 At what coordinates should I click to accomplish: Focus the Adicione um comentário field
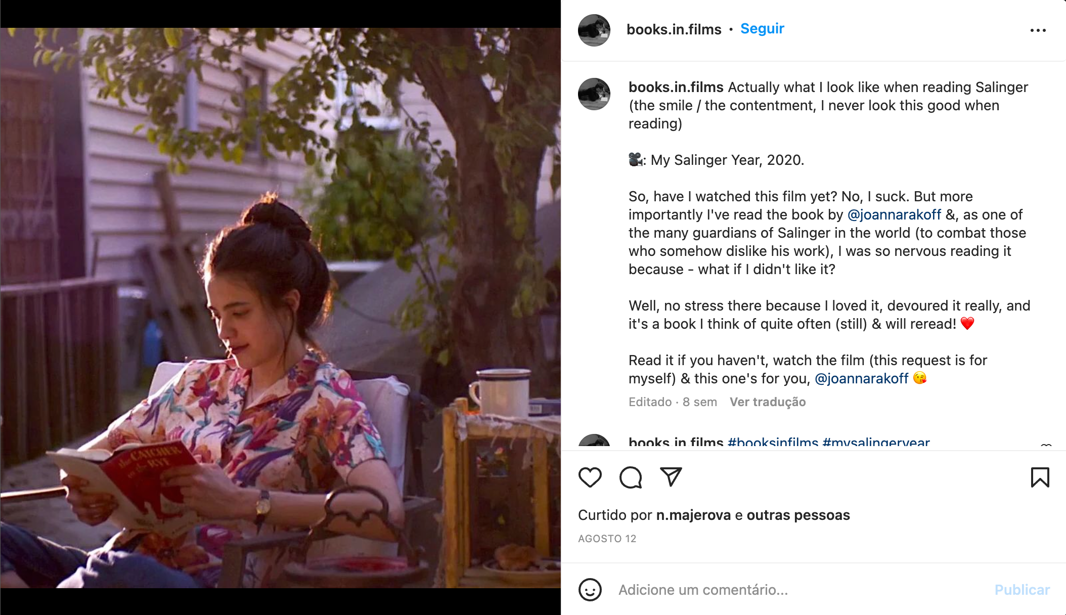pos(799,590)
